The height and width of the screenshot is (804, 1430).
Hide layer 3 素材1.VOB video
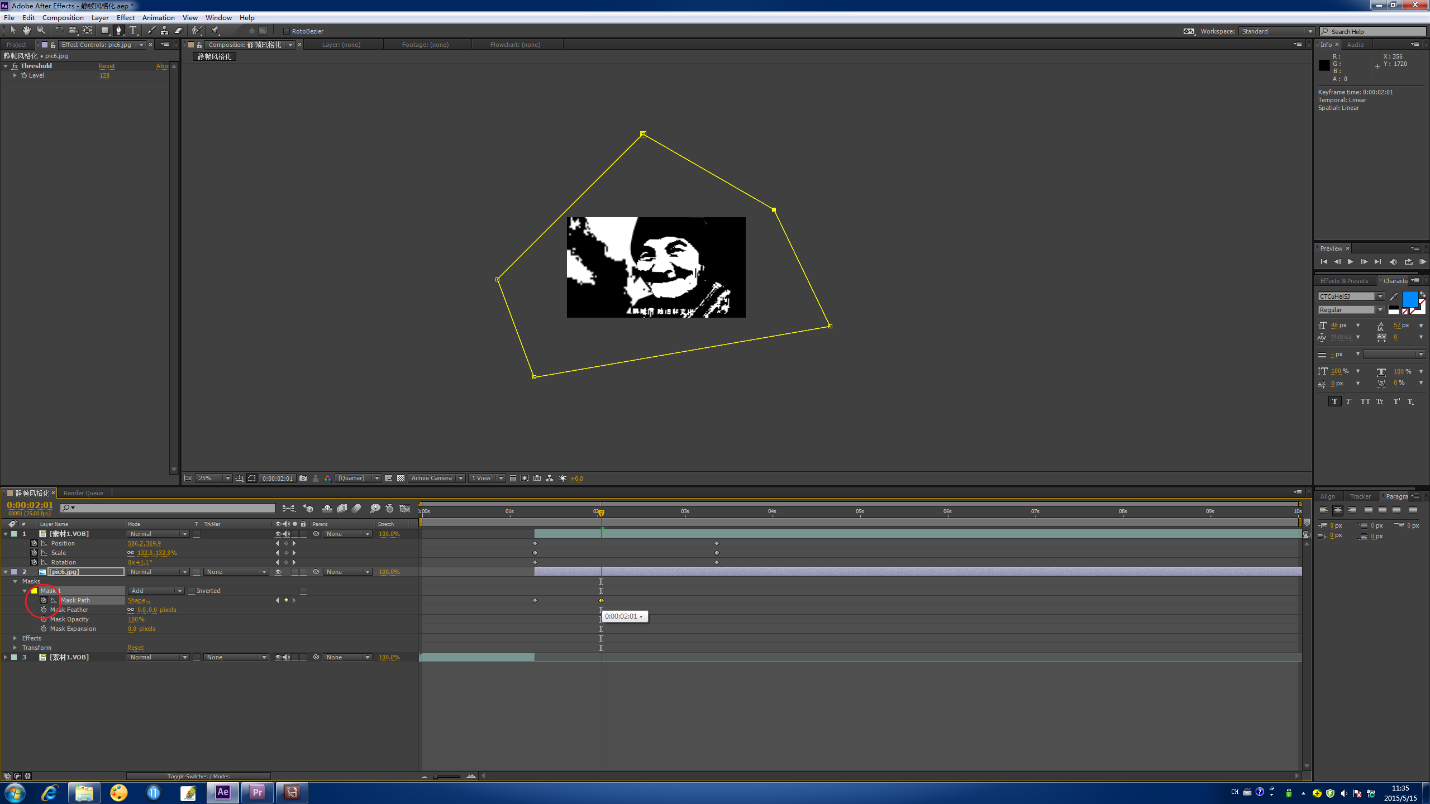pyautogui.click(x=278, y=657)
